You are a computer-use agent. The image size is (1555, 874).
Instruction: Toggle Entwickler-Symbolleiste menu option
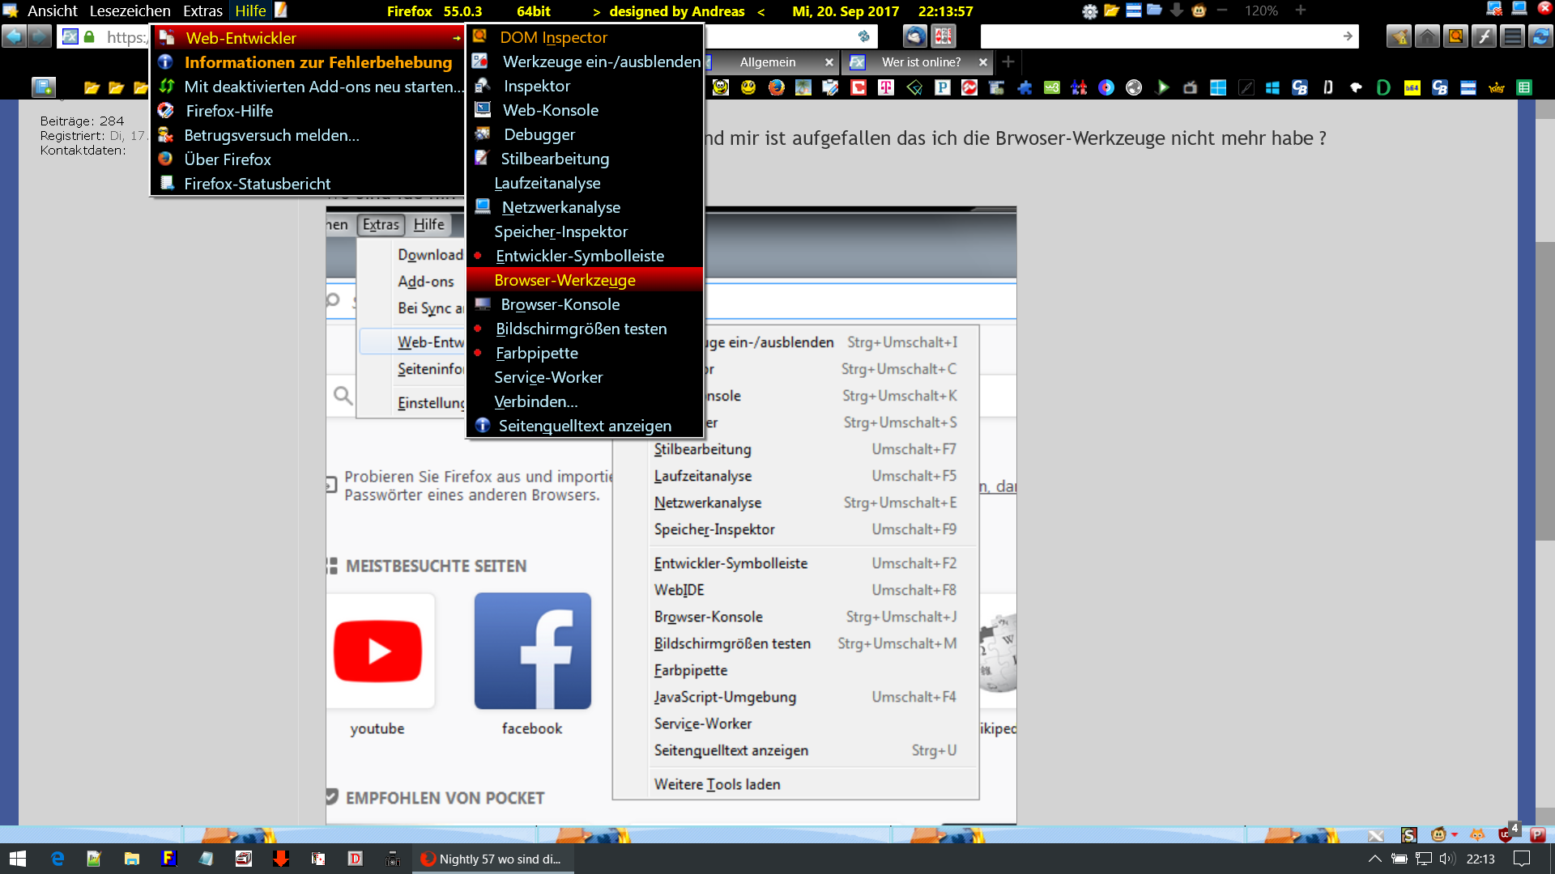click(x=579, y=256)
